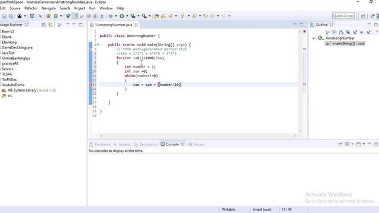Toggle Link with Editor in Package Explorer
This screenshot has height=213, width=379.
pos(50,25)
